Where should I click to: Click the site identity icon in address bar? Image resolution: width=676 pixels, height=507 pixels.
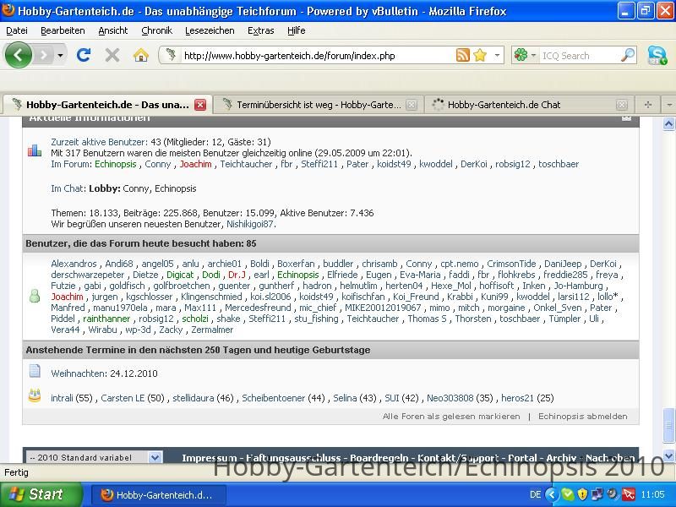(x=171, y=55)
